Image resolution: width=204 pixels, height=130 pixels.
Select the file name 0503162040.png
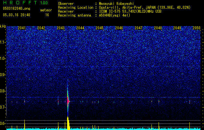17,9
